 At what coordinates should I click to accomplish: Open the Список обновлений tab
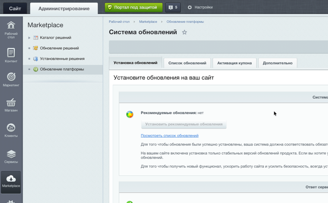(x=187, y=63)
